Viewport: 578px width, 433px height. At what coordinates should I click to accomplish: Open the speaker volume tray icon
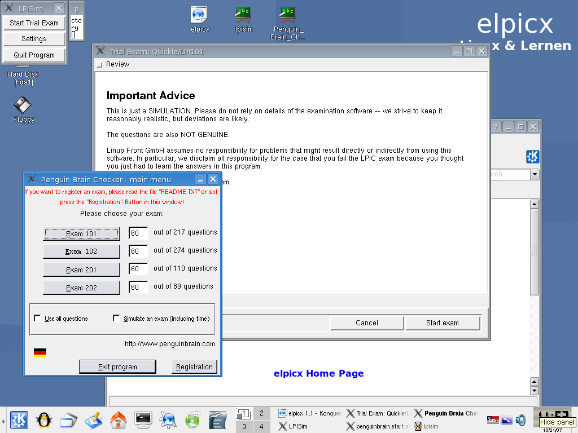pyautogui.click(x=520, y=419)
